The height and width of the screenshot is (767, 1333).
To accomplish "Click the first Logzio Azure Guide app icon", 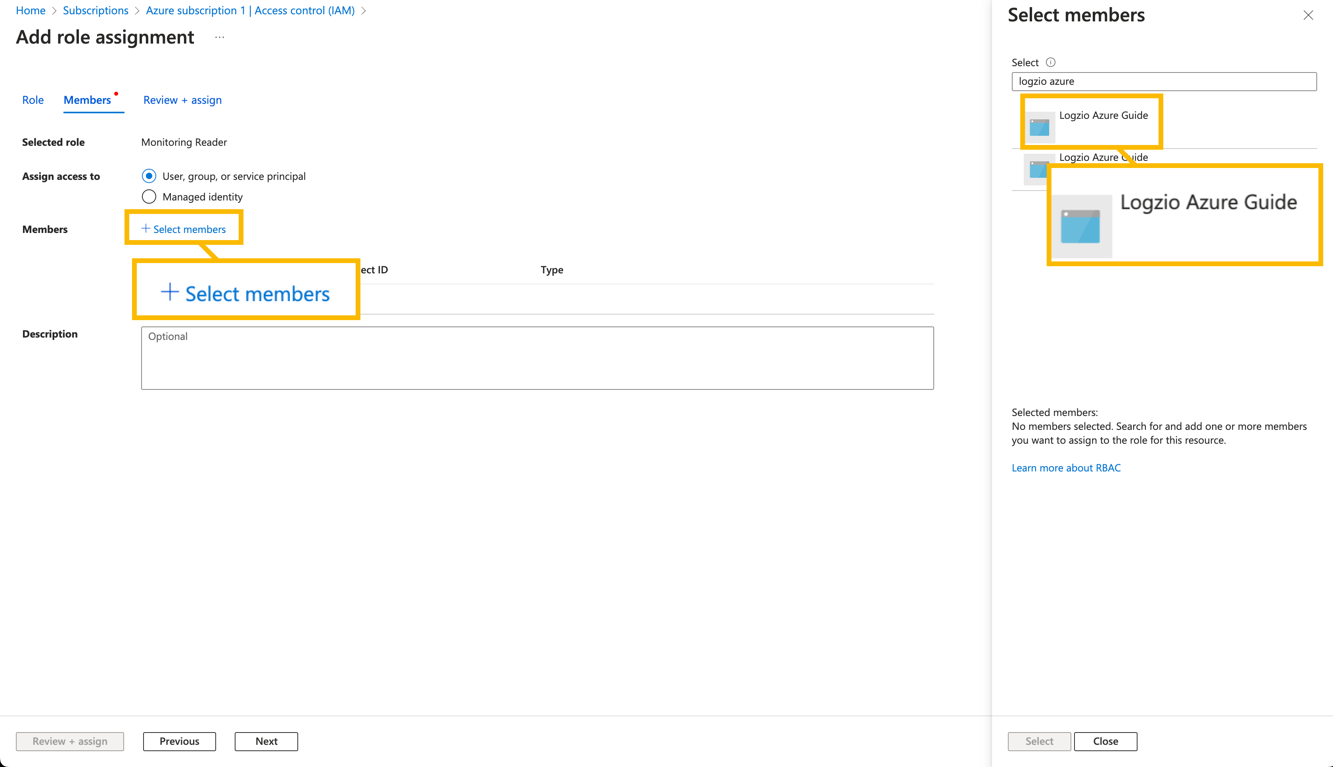I will point(1040,127).
